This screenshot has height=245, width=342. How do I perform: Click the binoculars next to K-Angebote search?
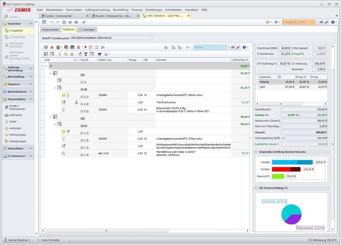tap(321, 22)
